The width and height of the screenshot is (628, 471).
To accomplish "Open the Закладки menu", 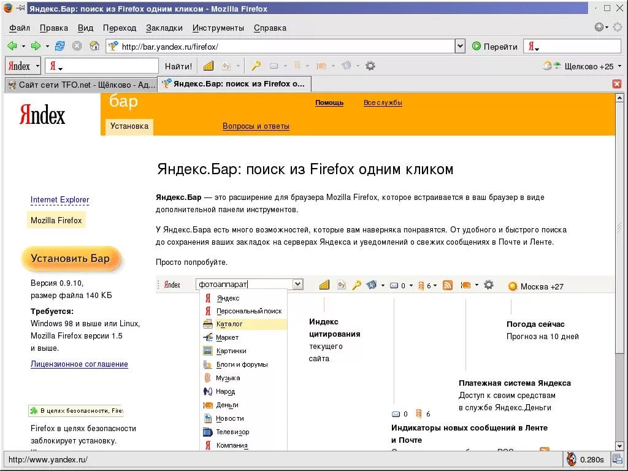I will pyautogui.click(x=164, y=28).
